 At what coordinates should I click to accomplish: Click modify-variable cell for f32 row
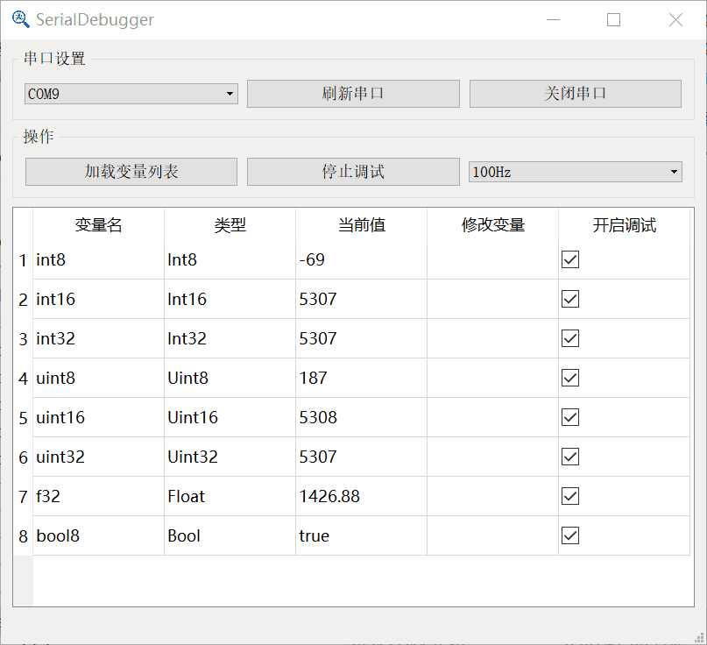click(492, 496)
